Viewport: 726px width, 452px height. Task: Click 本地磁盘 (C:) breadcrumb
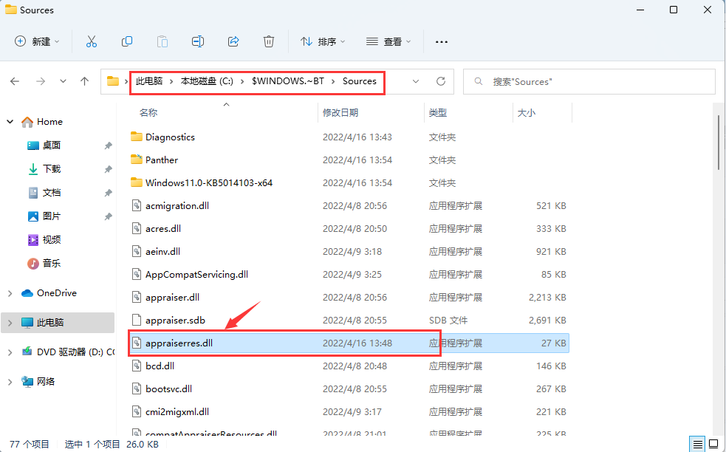click(x=207, y=81)
